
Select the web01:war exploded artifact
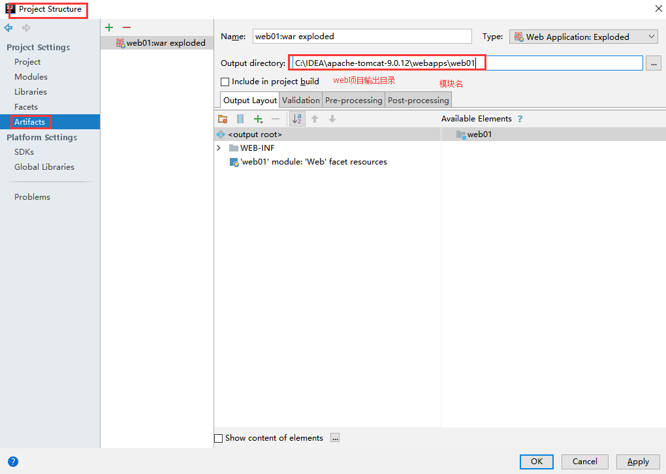point(157,43)
